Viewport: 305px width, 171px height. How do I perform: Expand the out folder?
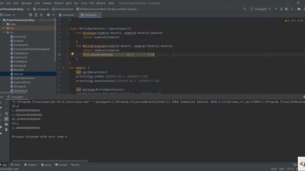[x=3, y=28]
